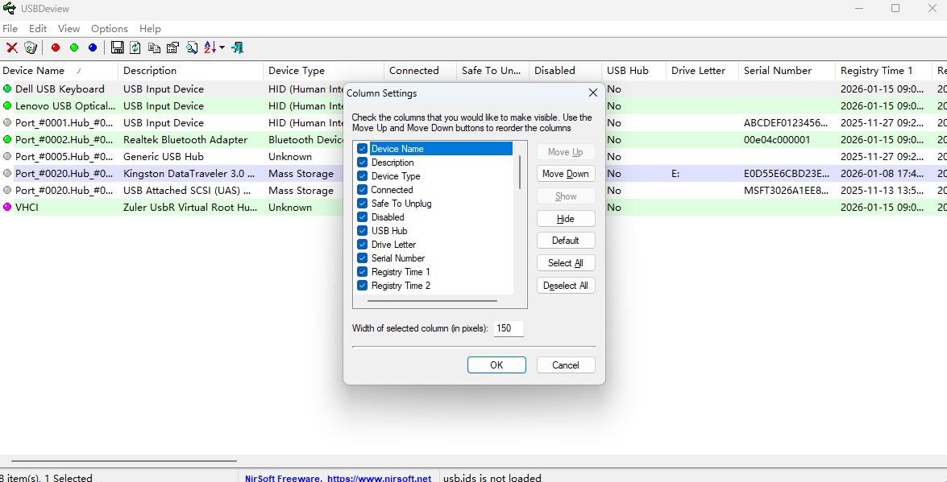Viewport: 947px width, 482px height.
Task: Click the exit door icon in toolbar
Action: click(237, 48)
